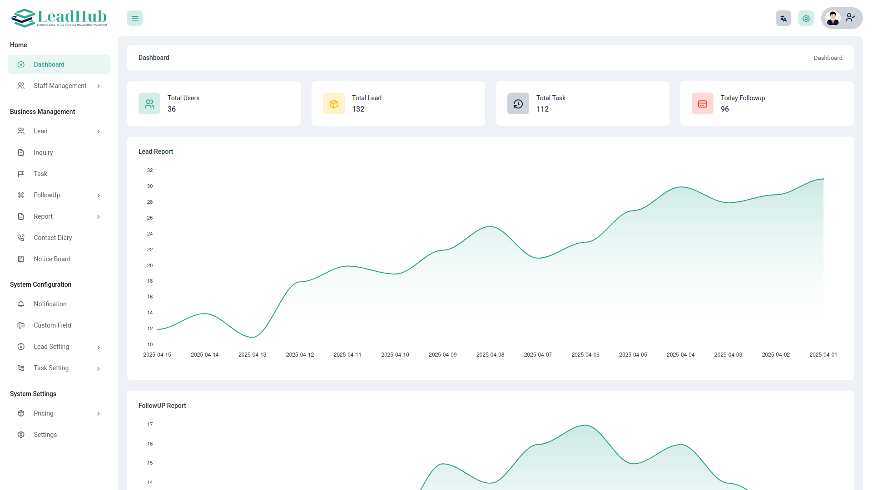
Task: Expand the Report submenu arrow
Action: pos(99,217)
